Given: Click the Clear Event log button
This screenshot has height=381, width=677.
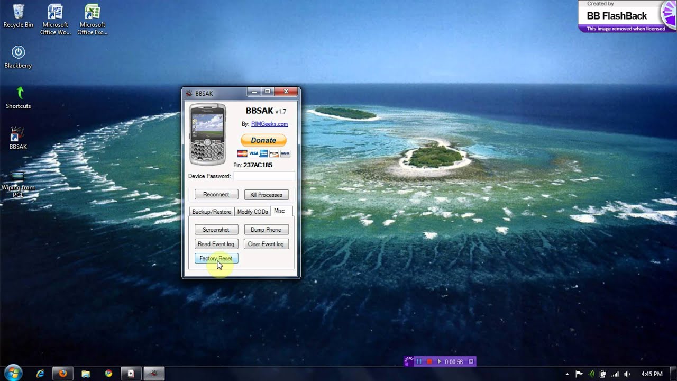Looking at the screenshot, I should [266, 244].
